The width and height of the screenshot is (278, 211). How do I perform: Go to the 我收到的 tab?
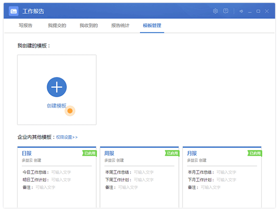[88, 25]
